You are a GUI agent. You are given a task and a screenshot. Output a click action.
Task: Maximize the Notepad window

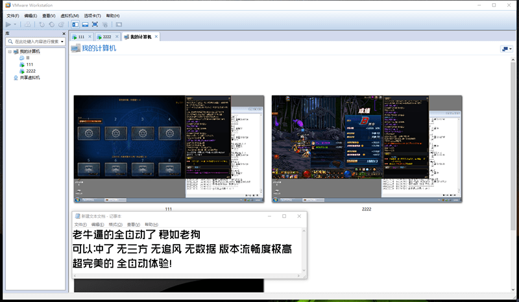click(284, 216)
